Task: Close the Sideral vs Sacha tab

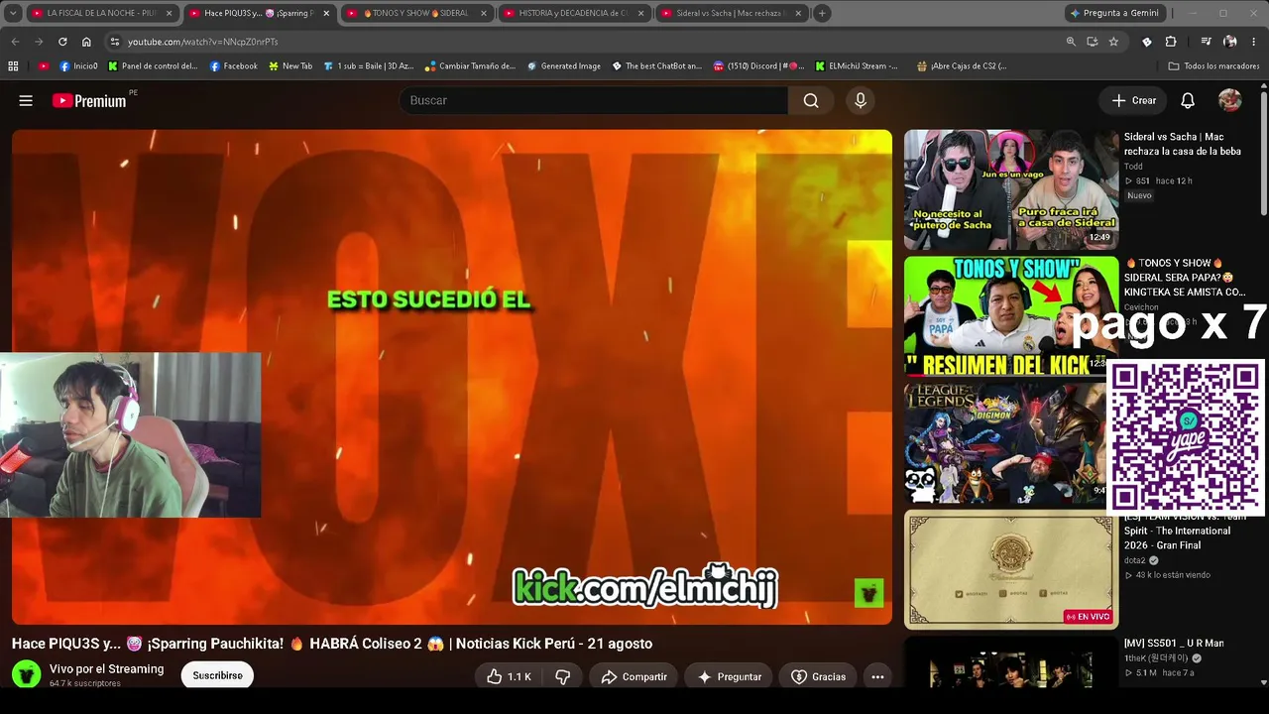Action: (798, 13)
